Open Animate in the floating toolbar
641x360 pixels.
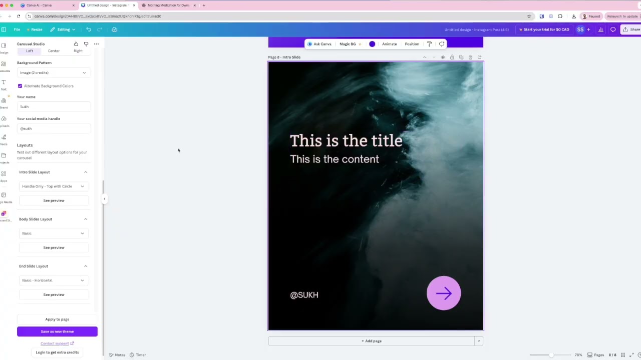click(x=389, y=44)
